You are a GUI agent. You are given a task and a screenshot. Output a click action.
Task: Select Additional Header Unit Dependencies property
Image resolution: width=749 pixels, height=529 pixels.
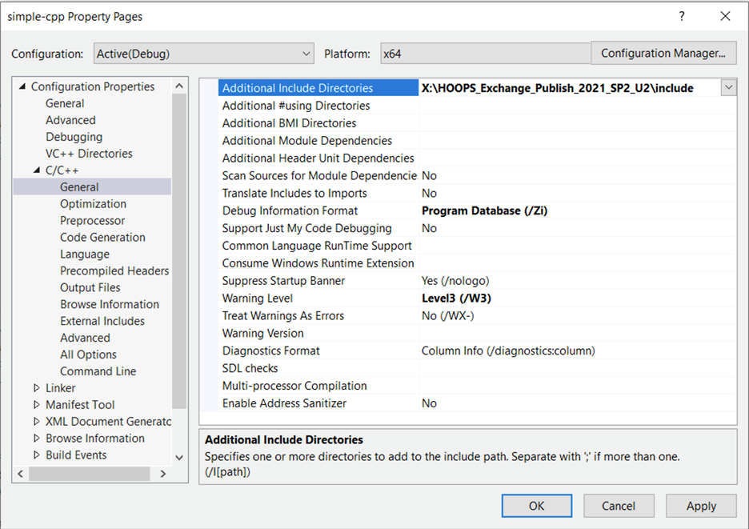(x=318, y=158)
